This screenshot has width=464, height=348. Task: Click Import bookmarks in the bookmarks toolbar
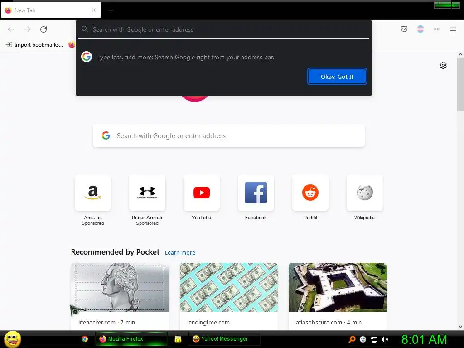point(34,45)
